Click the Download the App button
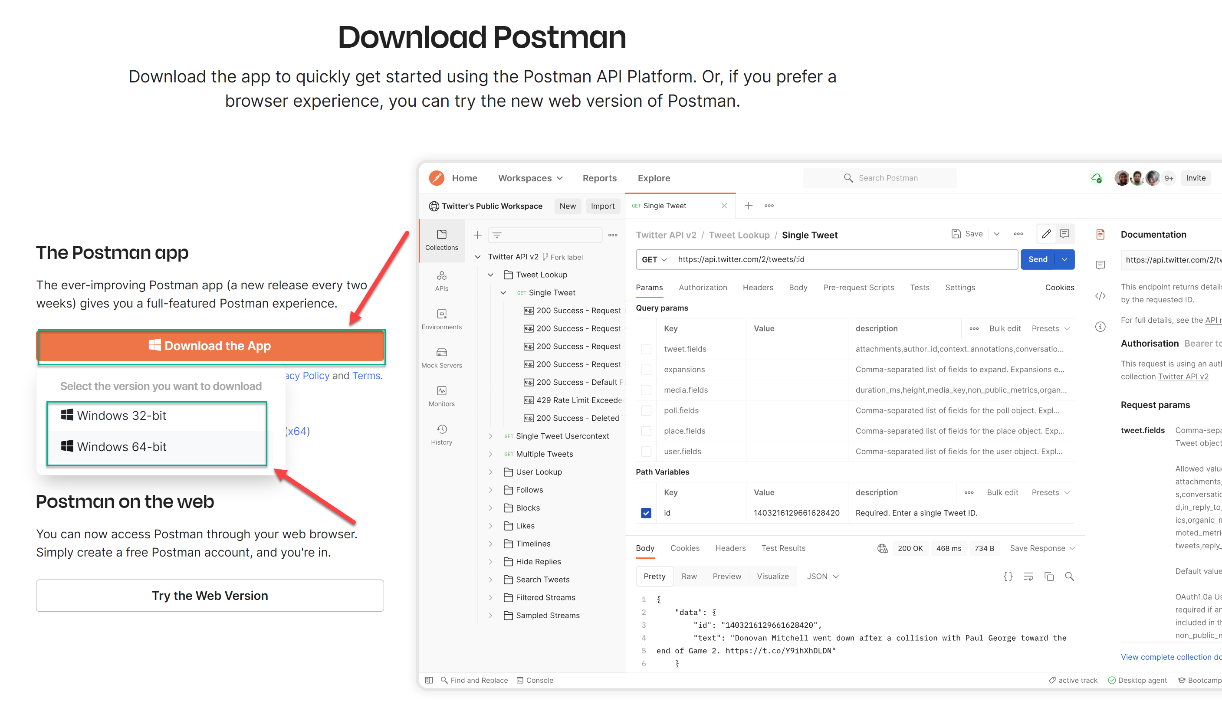The height and width of the screenshot is (701, 1222). point(210,346)
